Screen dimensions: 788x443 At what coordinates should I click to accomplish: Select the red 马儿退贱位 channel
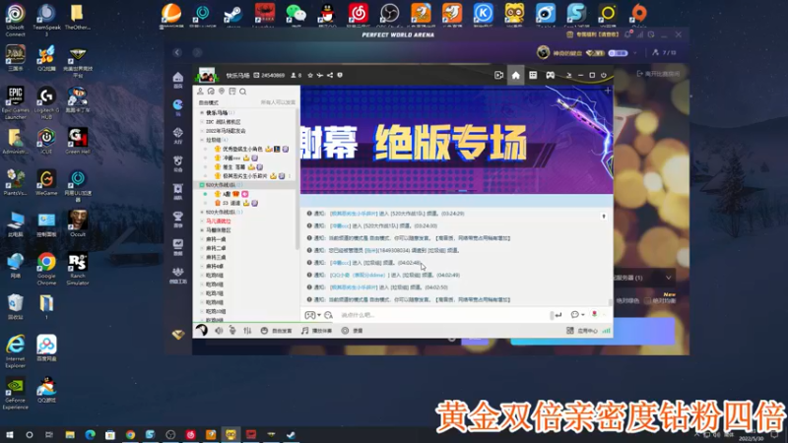point(219,221)
